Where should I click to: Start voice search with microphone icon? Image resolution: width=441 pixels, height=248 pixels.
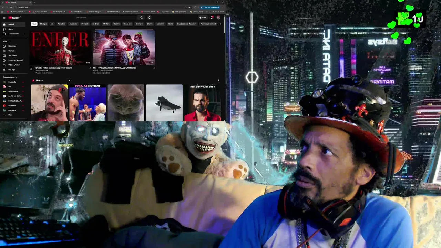point(149,18)
